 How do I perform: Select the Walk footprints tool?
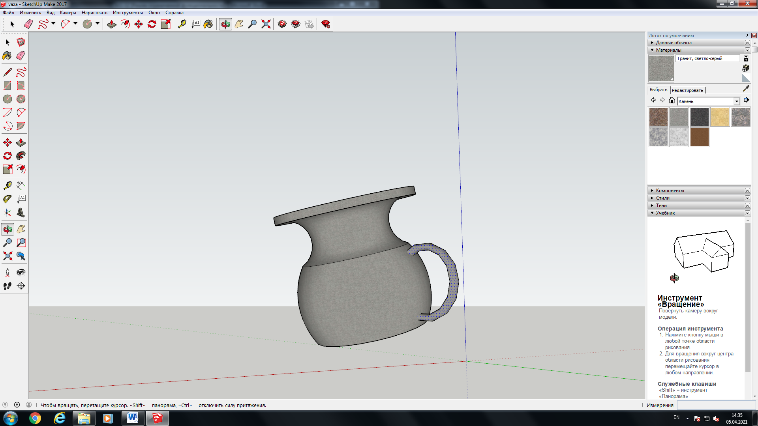(8, 286)
